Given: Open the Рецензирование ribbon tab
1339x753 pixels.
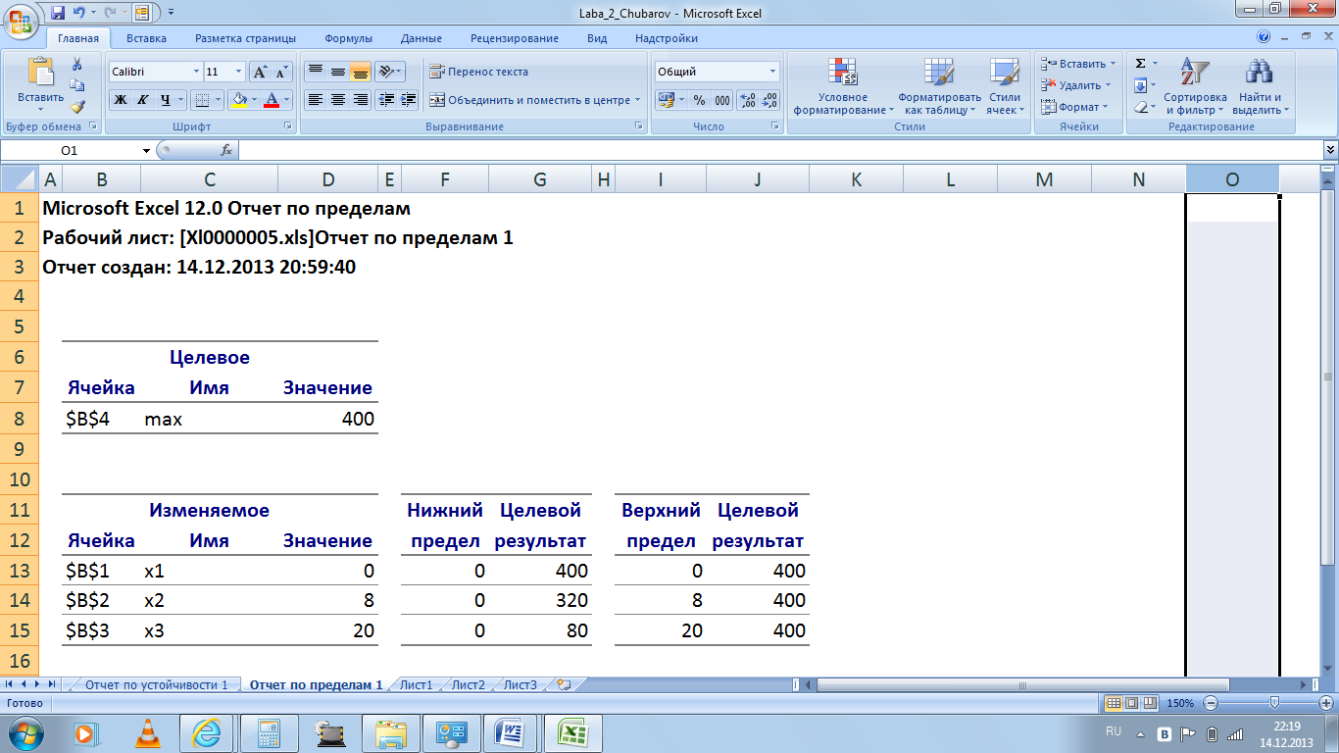Looking at the screenshot, I should tap(515, 38).
